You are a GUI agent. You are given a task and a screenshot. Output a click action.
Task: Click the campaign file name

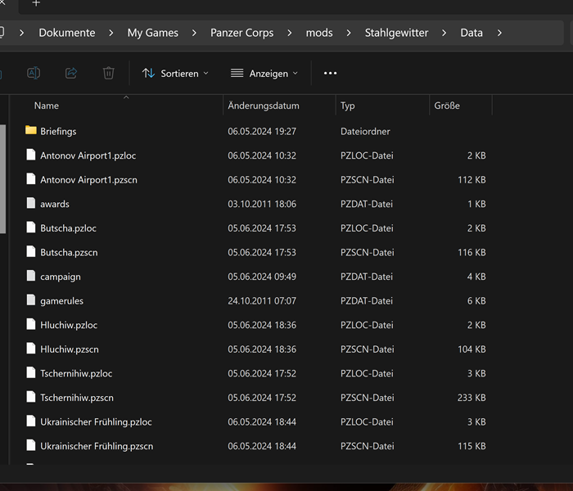[61, 277]
